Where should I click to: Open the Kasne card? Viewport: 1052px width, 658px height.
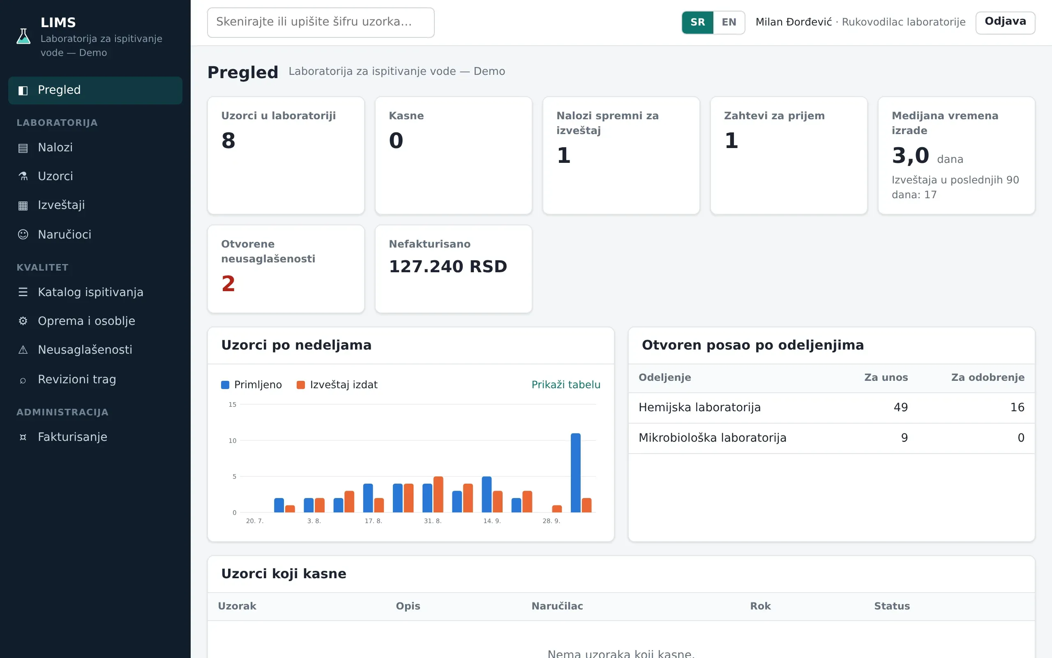click(x=453, y=155)
